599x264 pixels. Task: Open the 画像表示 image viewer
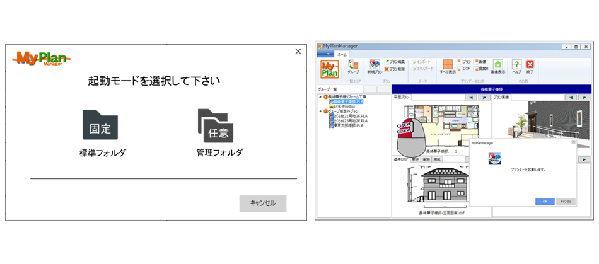pos(497,66)
